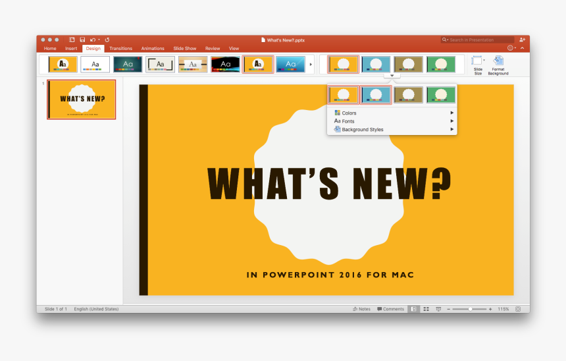The height and width of the screenshot is (361, 566).
Task: Select the Design tab
Action: pyautogui.click(x=93, y=49)
